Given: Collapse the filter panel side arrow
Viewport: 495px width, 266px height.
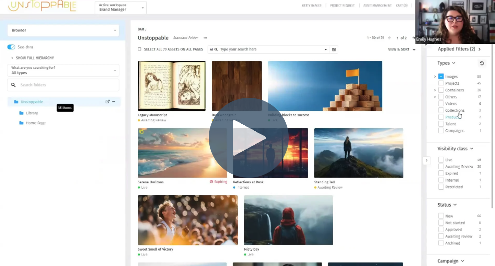Looking at the screenshot, I should point(426,160).
